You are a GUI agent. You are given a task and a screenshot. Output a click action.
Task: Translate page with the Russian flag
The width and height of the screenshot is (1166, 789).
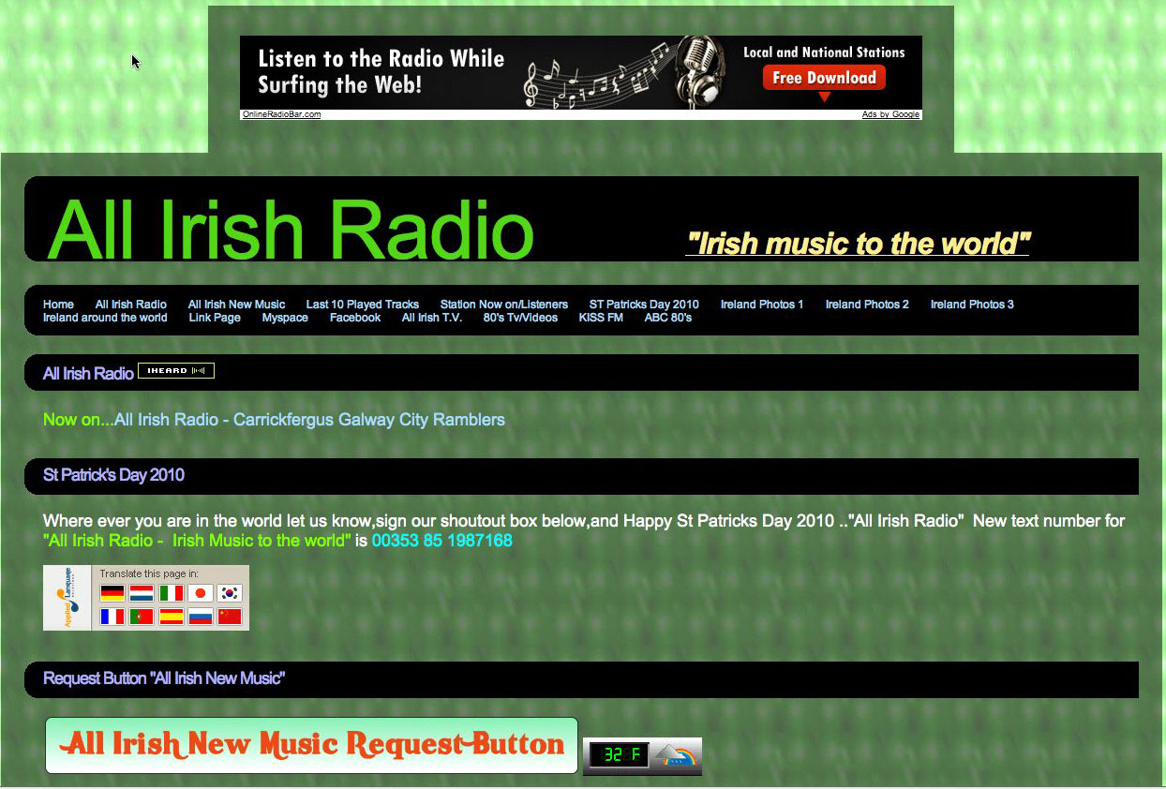tap(201, 617)
